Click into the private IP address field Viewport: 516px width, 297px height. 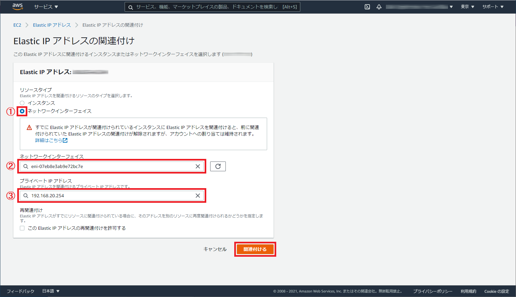[111, 196]
